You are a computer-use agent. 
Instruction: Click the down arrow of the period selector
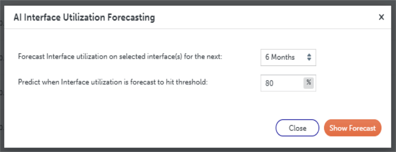pyautogui.click(x=309, y=59)
